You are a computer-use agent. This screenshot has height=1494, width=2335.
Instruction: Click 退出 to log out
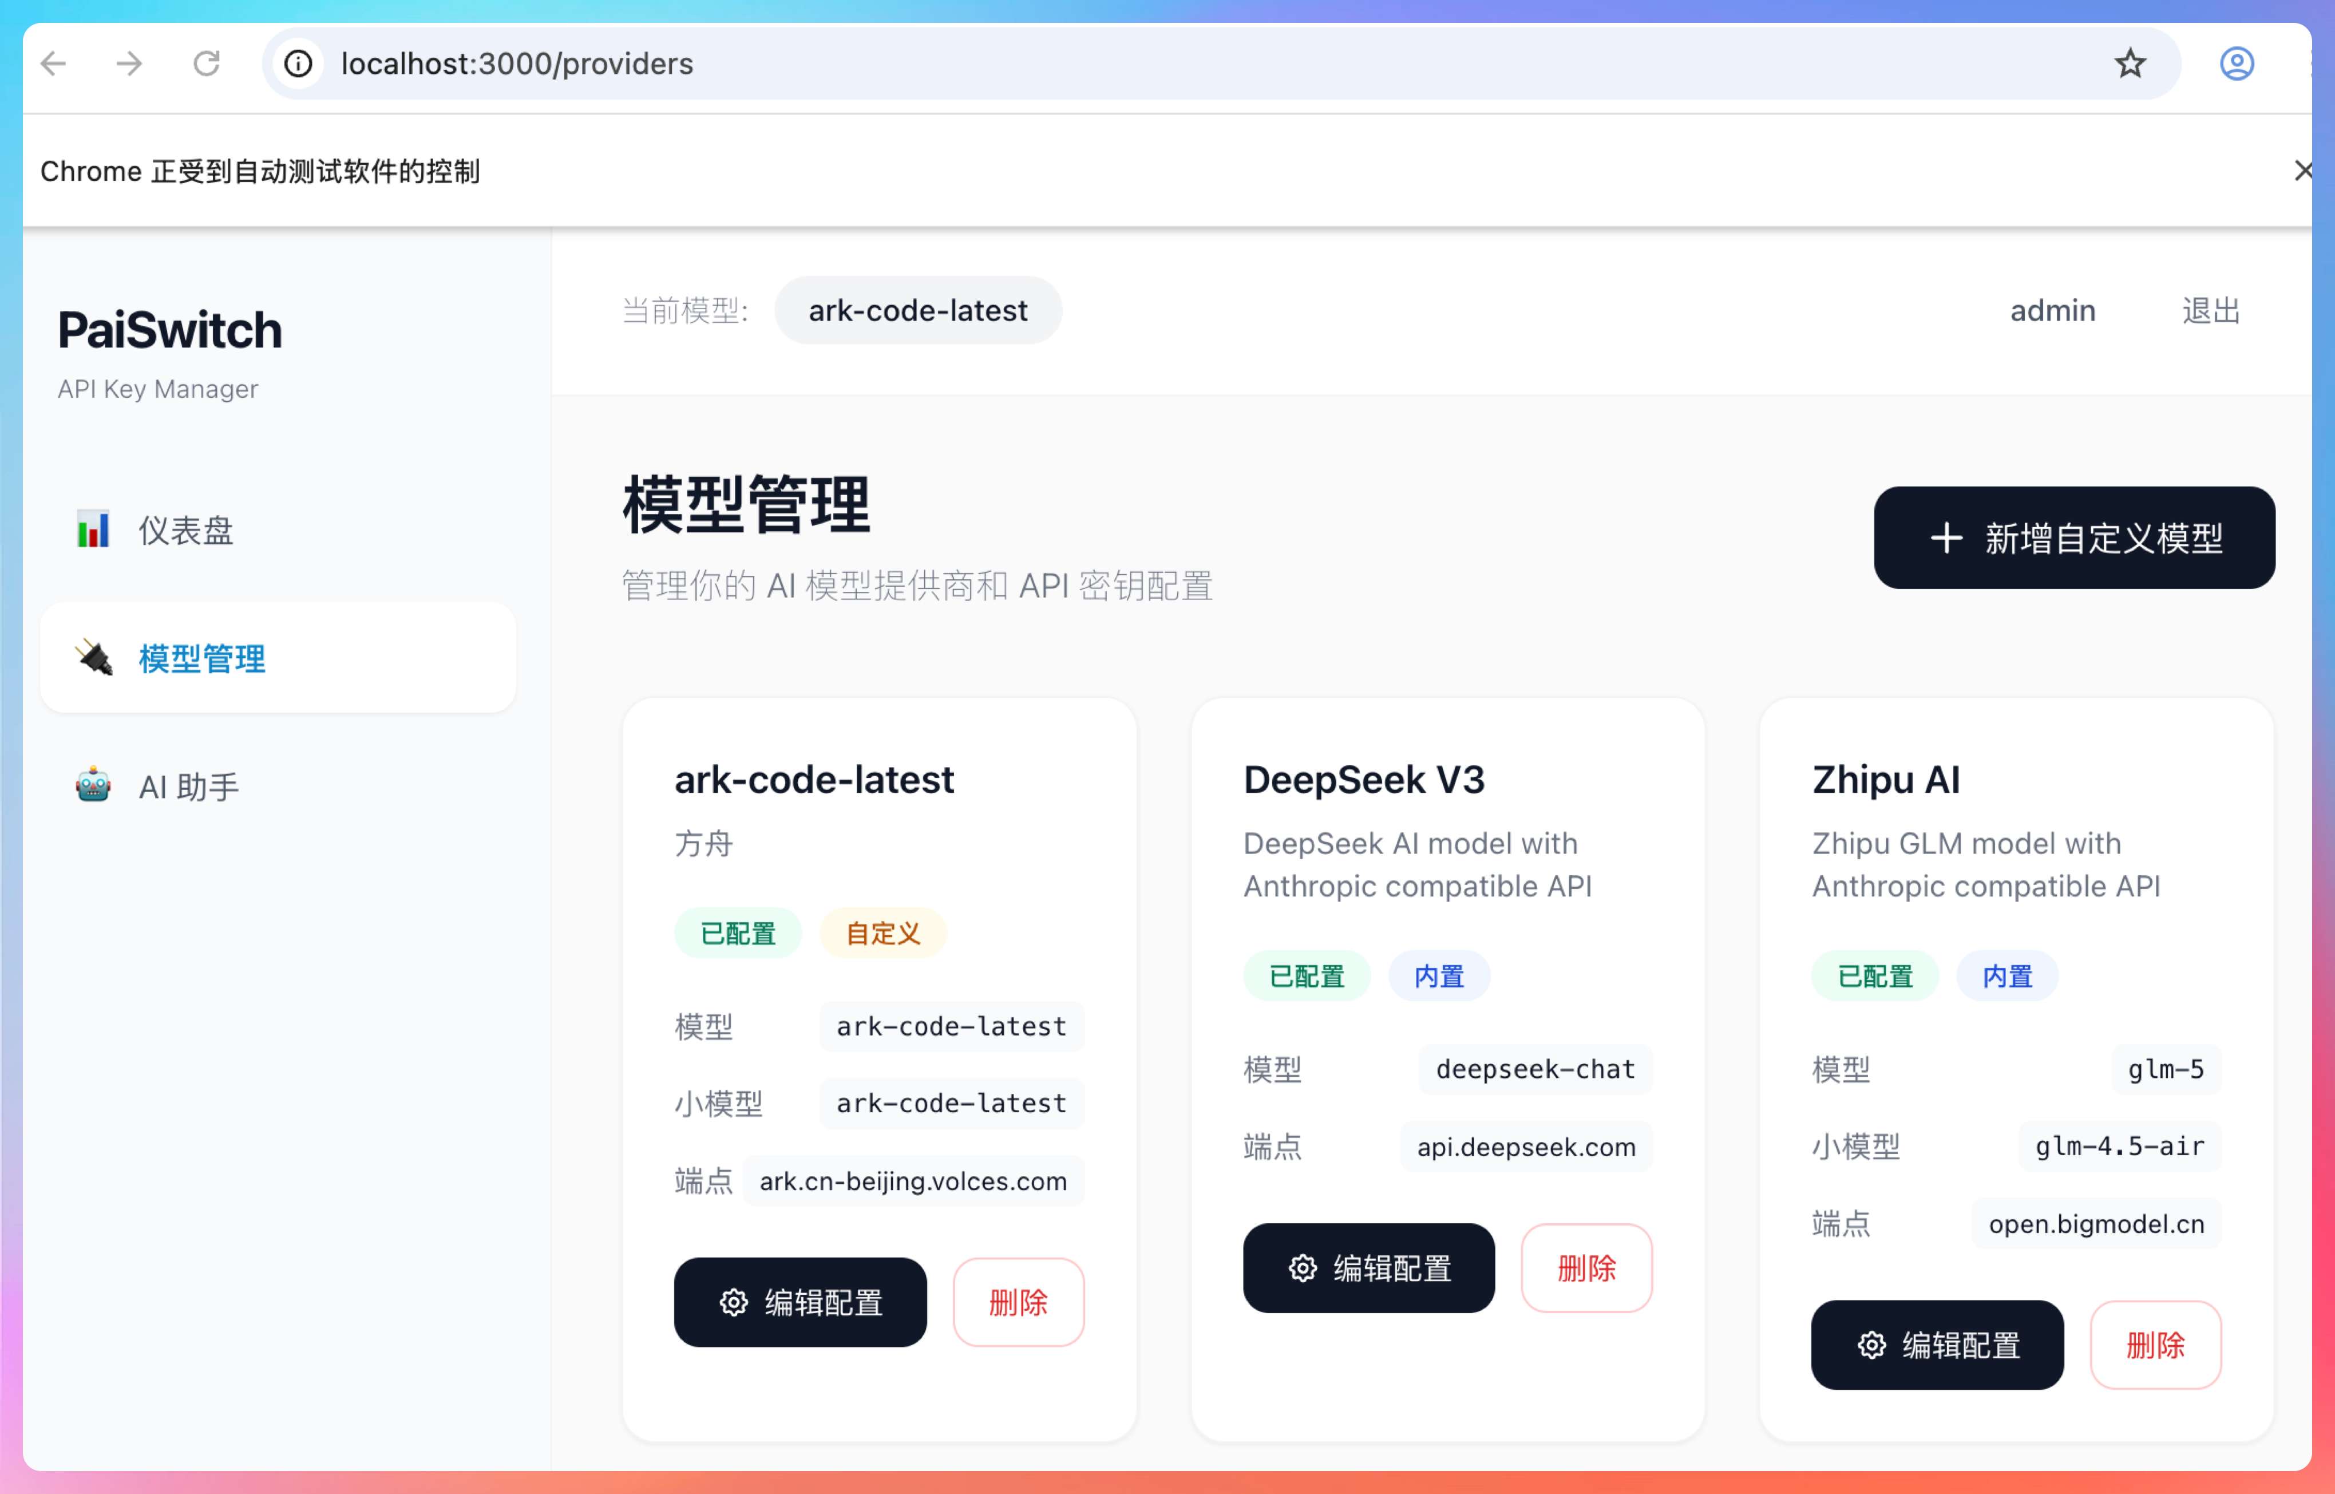coord(2210,310)
